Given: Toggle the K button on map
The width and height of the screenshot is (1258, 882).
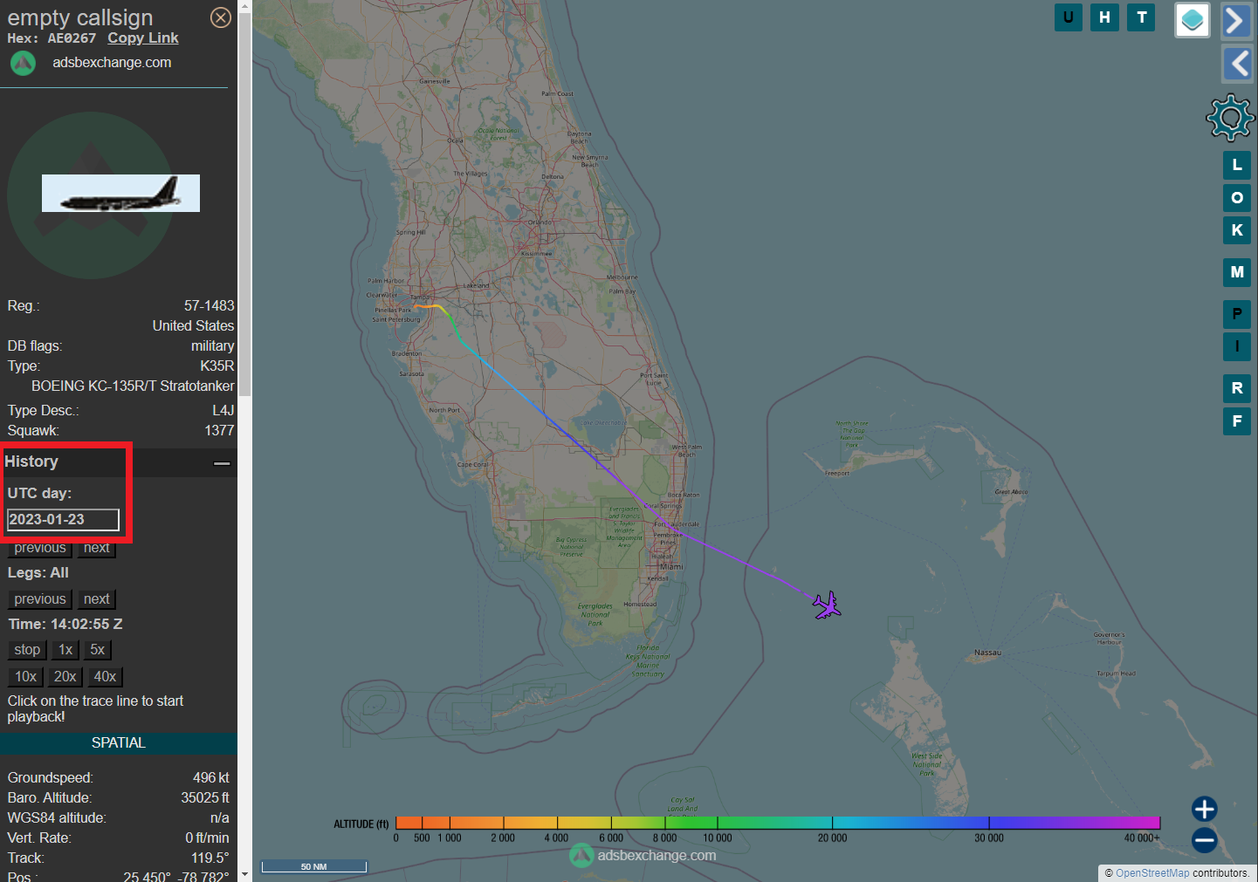Looking at the screenshot, I should [x=1237, y=230].
